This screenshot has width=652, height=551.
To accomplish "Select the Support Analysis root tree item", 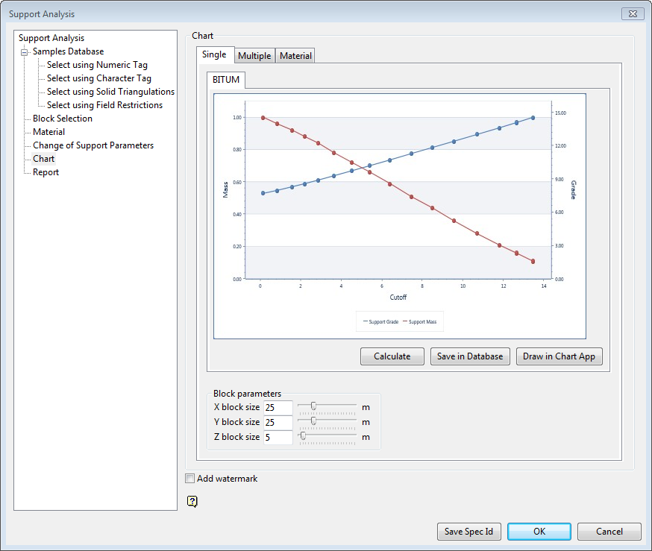I will click(x=51, y=38).
